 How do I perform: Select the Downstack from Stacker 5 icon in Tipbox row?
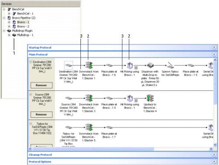pos(89,127)
